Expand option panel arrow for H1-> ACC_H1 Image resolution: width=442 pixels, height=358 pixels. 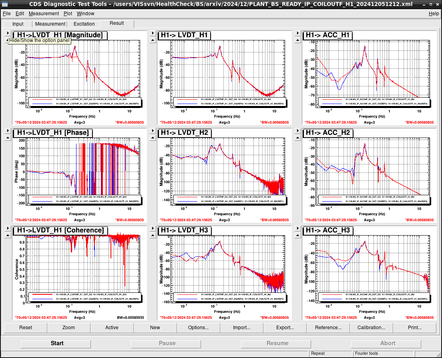pos(298,33)
